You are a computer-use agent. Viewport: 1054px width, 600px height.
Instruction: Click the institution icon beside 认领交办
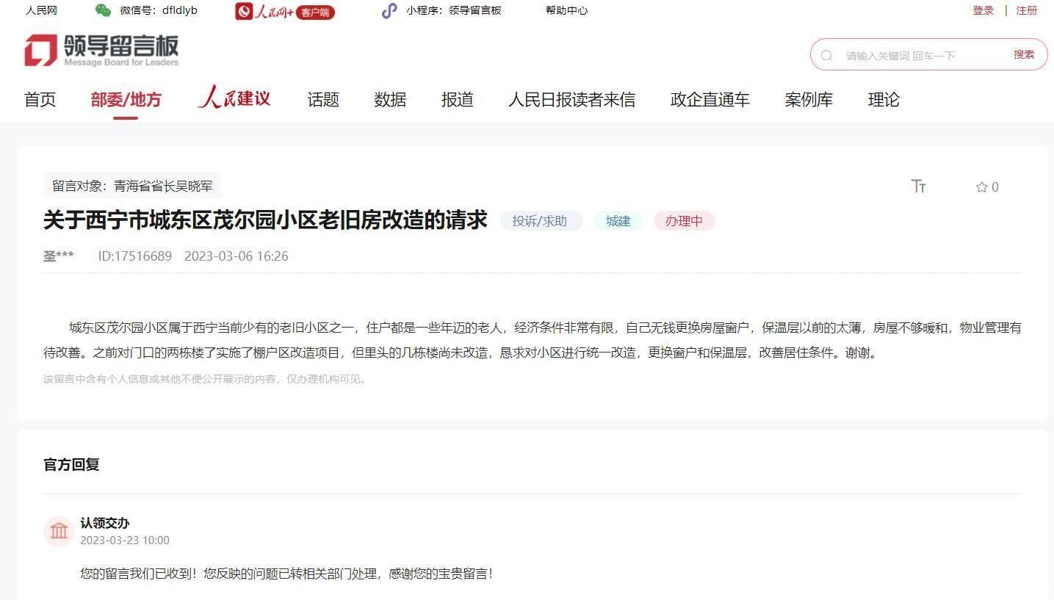click(59, 530)
